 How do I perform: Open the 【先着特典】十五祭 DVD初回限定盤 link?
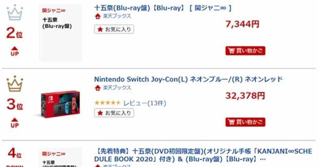(203, 155)
